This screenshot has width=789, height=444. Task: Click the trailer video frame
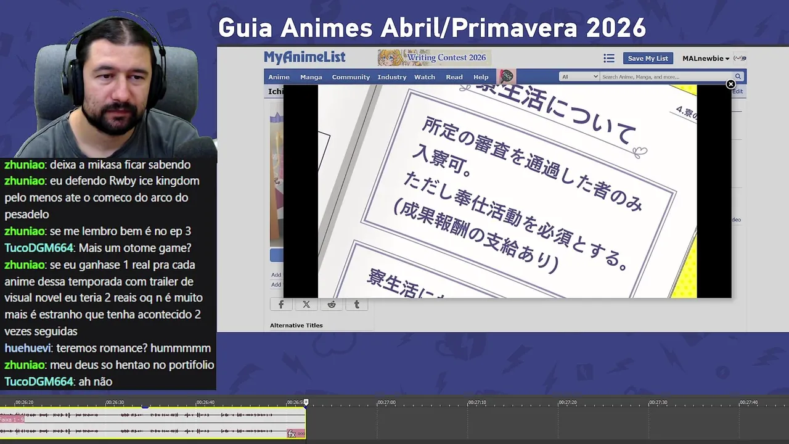click(x=507, y=191)
